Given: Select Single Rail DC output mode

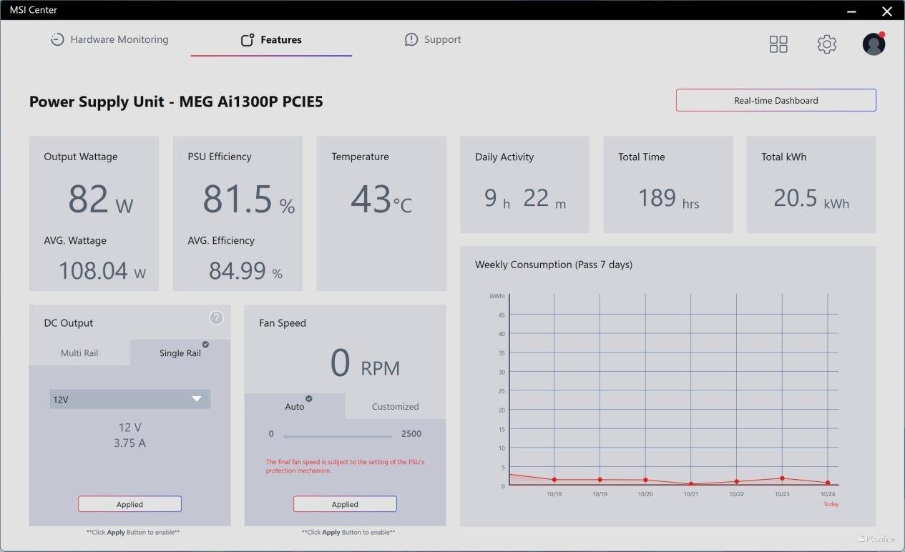Looking at the screenshot, I should [180, 353].
